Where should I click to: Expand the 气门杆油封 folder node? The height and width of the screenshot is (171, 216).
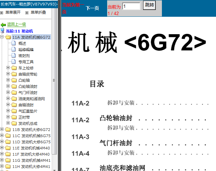[8, 92]
